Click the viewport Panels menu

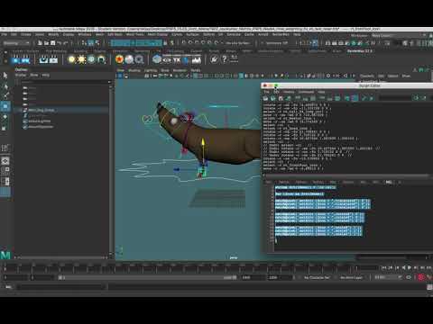click(196, 70)
